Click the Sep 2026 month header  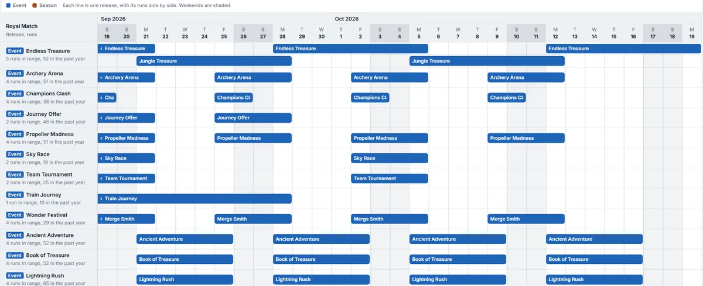tap(114, 19)
